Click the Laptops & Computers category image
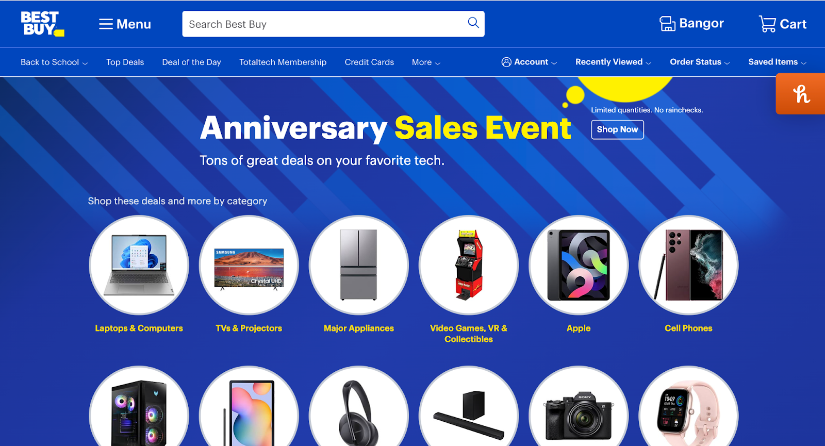825x446 pixels. 139,265
